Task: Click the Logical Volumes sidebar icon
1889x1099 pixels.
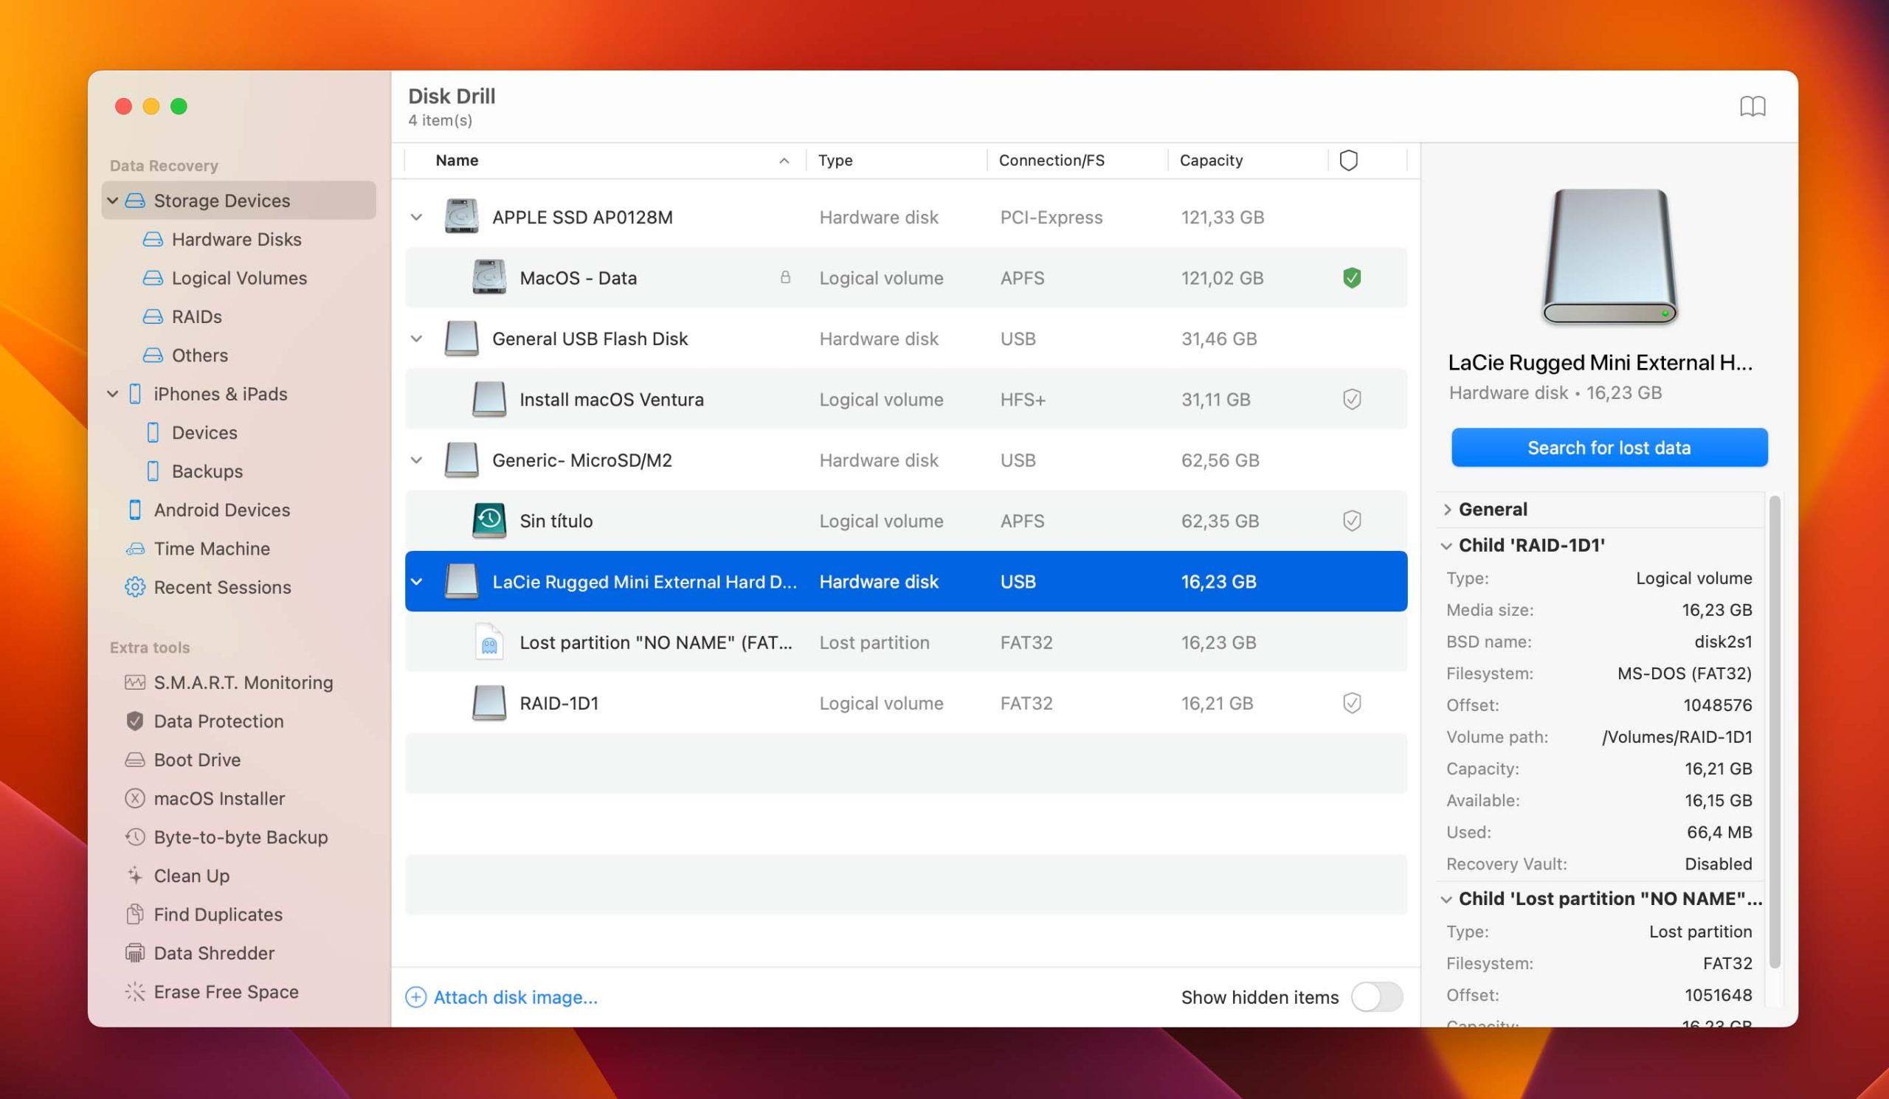Action: 153,278
